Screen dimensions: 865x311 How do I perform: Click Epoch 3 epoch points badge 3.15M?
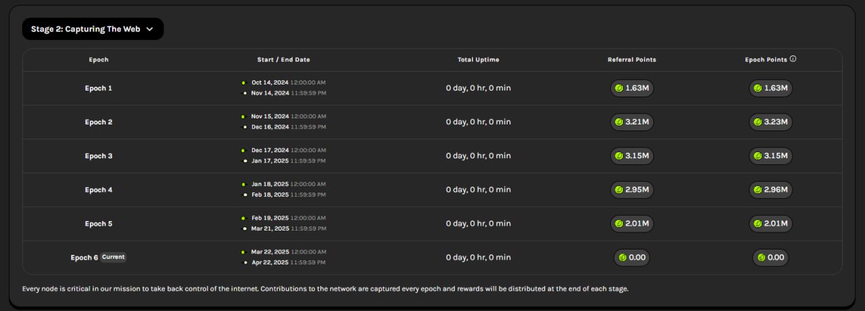coord(770,155)
